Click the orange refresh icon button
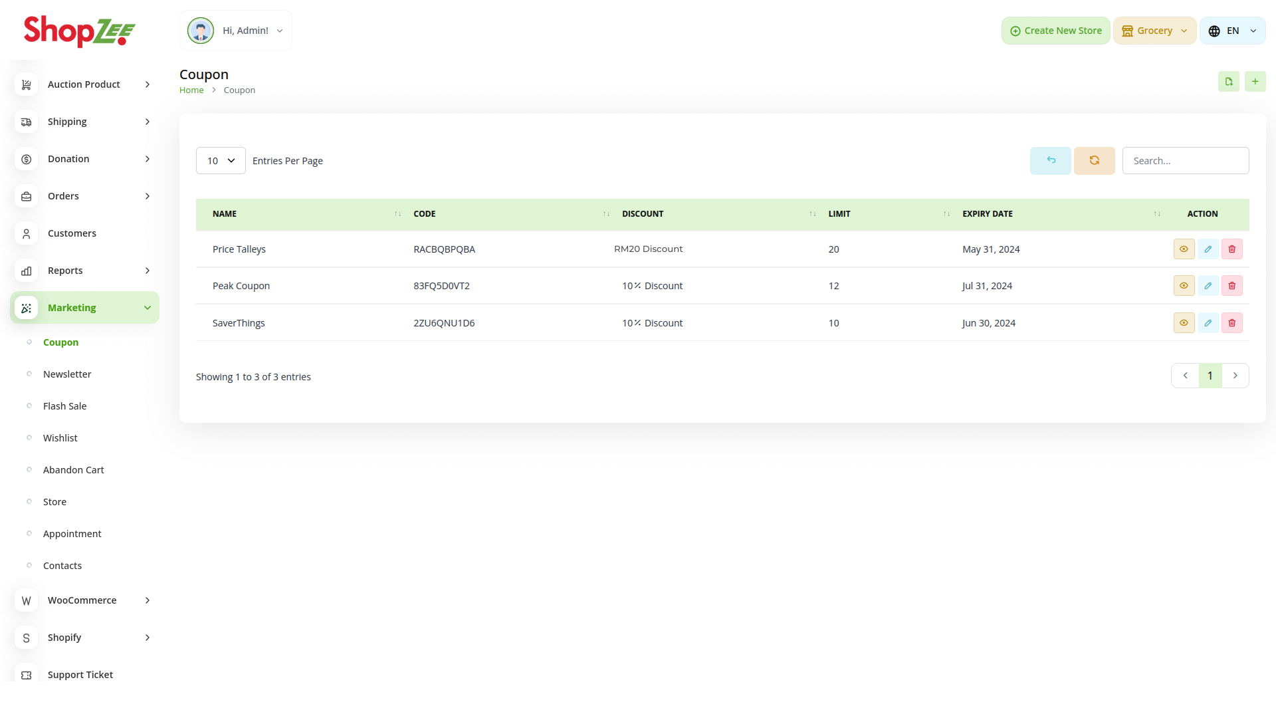The height and width of the screenshot is (718, 1276). coord(1094,161)
